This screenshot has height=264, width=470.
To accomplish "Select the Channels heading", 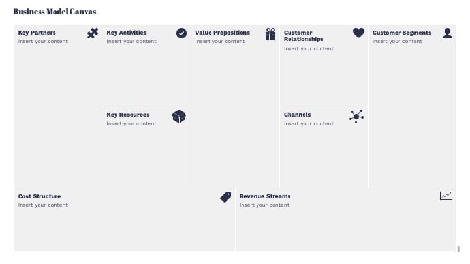I will [298, 115].
